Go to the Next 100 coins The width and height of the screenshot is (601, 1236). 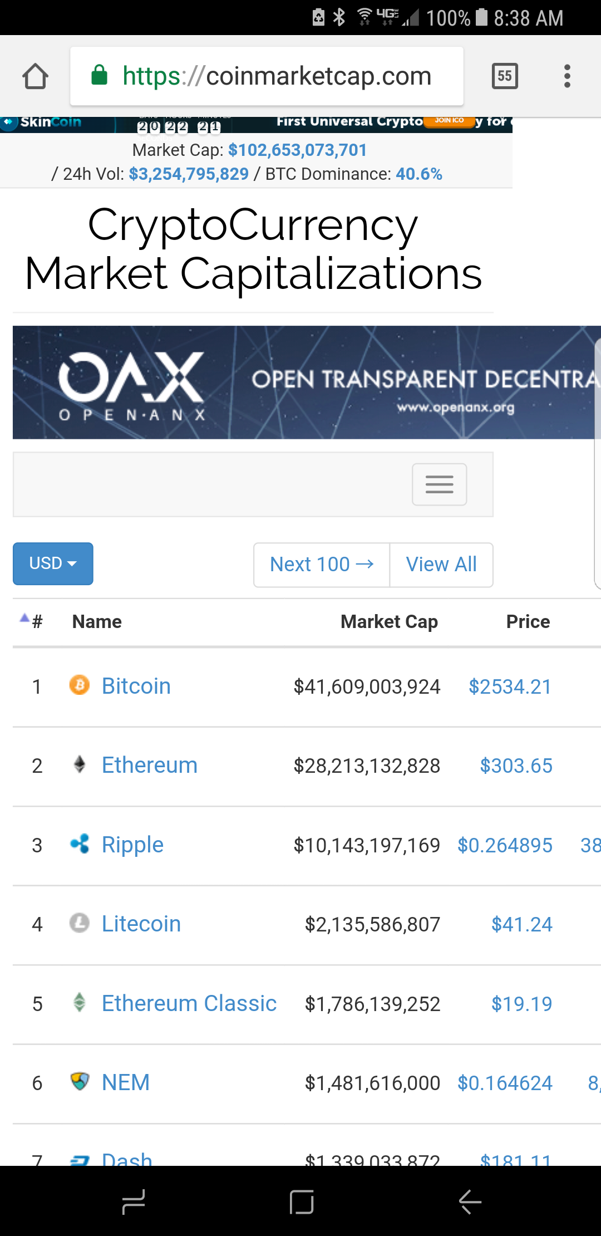322,565
